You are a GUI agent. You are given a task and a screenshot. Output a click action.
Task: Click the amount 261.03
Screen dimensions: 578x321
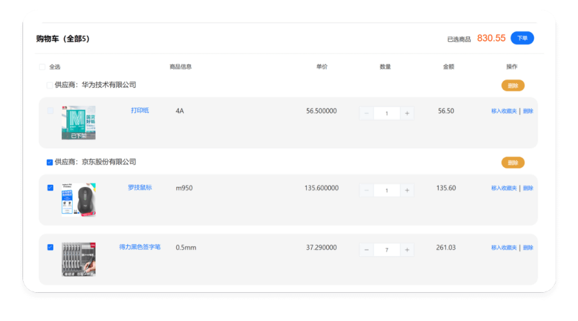click(x=446, y=248)
